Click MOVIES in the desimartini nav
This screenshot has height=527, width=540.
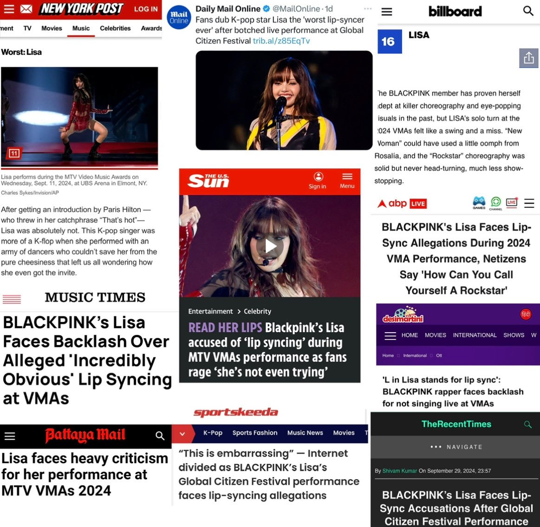coord(436,335)
